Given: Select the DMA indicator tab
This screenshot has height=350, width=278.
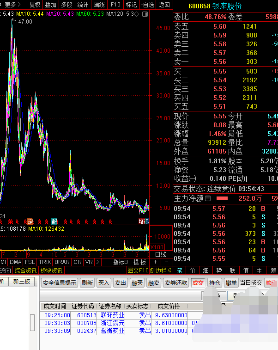Looking at the screenshot, I should point(16,262).
